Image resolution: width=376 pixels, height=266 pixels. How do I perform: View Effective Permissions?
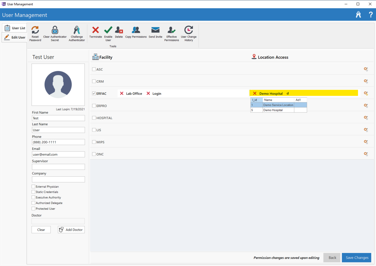[171, 30]
